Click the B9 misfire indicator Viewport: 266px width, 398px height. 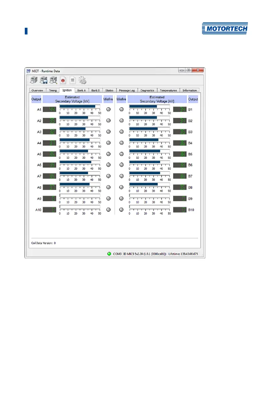point(122,198)
